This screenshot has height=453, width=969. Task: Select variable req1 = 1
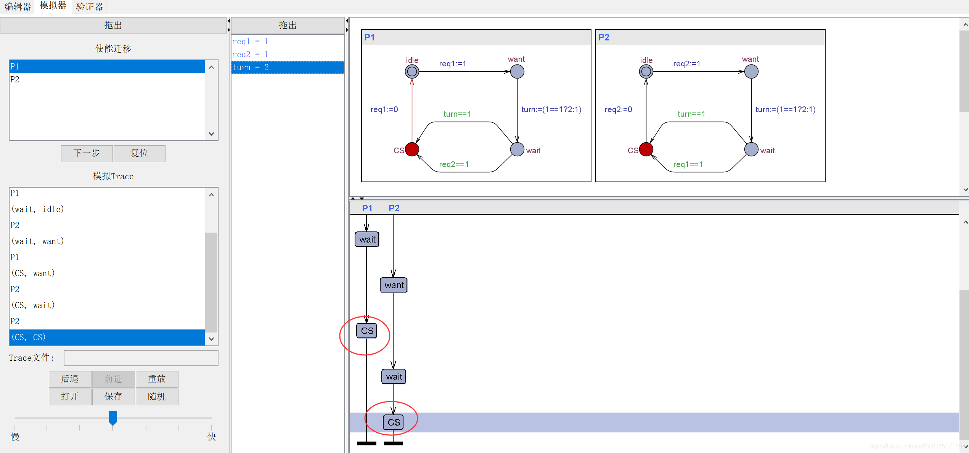click(288, 41)
